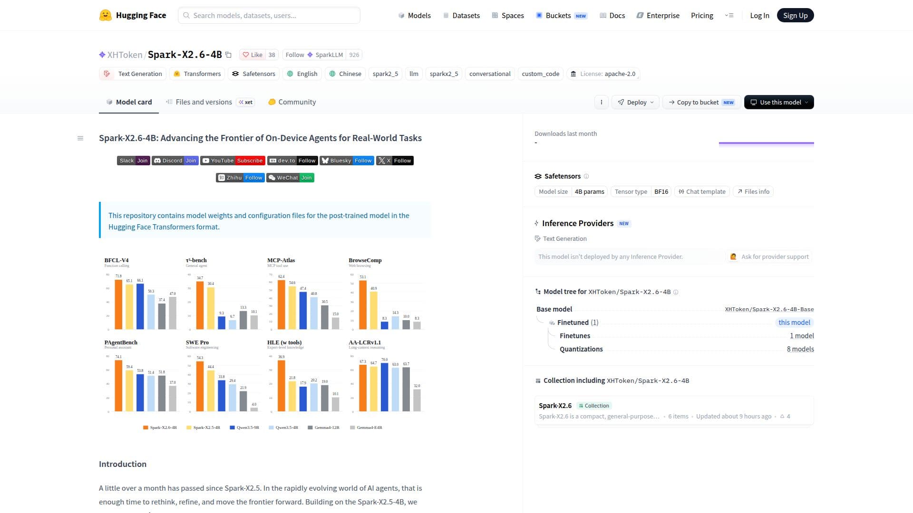Click the Discord Join badge

pos(175,161)
